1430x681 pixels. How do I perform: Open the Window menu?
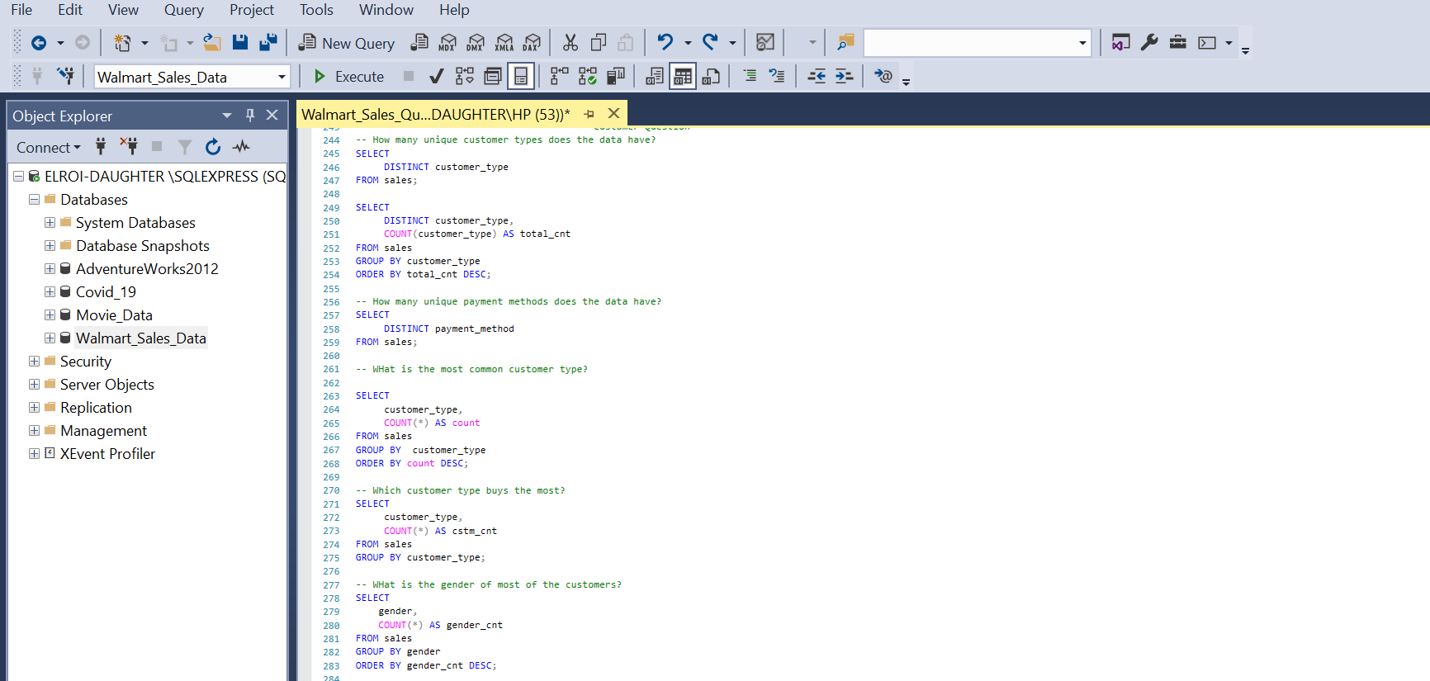[x=386, y=10]
